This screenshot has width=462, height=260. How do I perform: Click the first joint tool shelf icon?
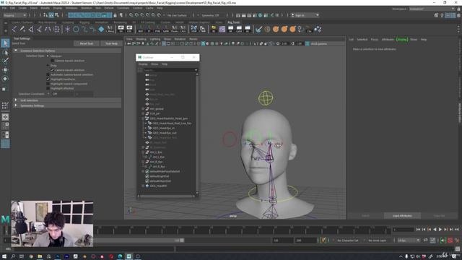click(14, 29)
